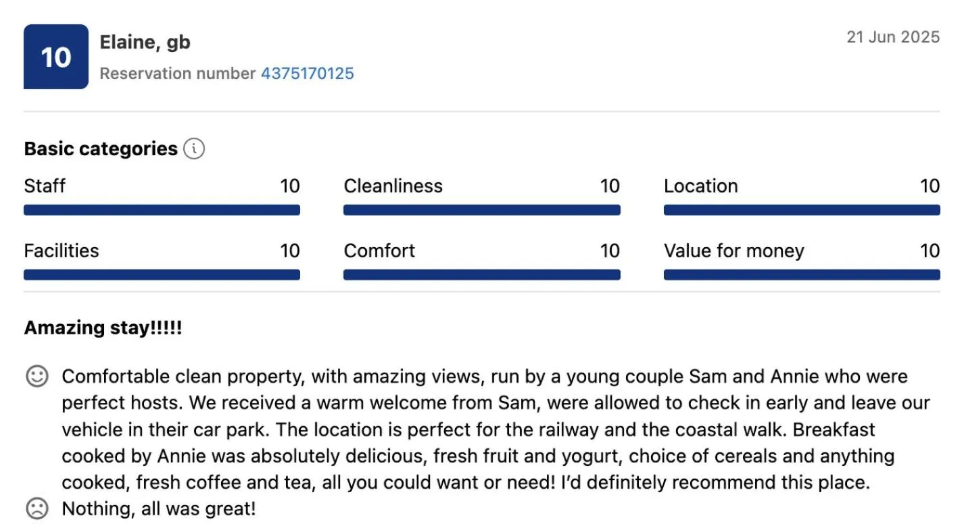Click the Value for money label
Viewport: 964px width, 532px height.
pyautogui.click(x=733, y=251)
